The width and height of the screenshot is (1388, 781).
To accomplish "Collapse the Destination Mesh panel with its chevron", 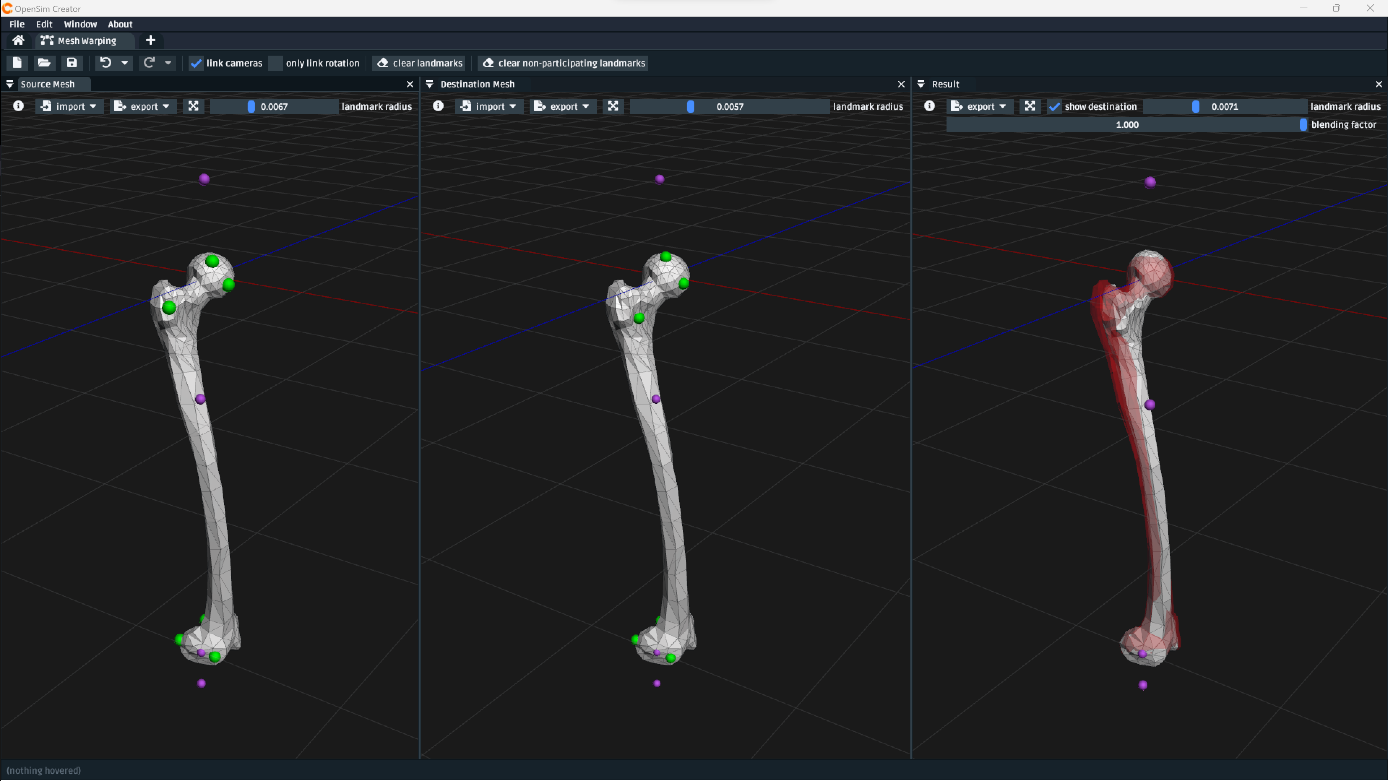I will [430, 84].
